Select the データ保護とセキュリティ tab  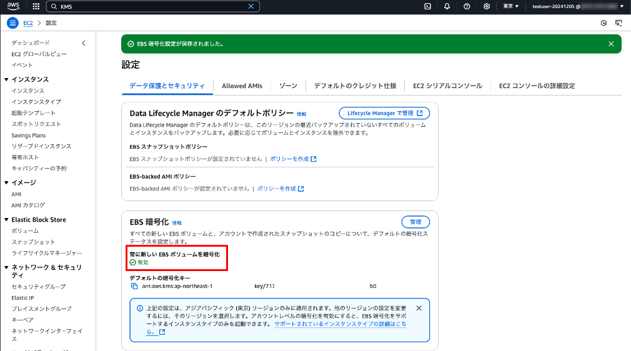tap(167, 86)
